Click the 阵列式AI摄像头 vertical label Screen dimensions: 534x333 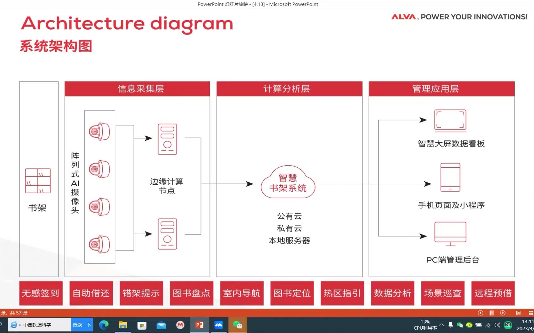coord(75,183)
